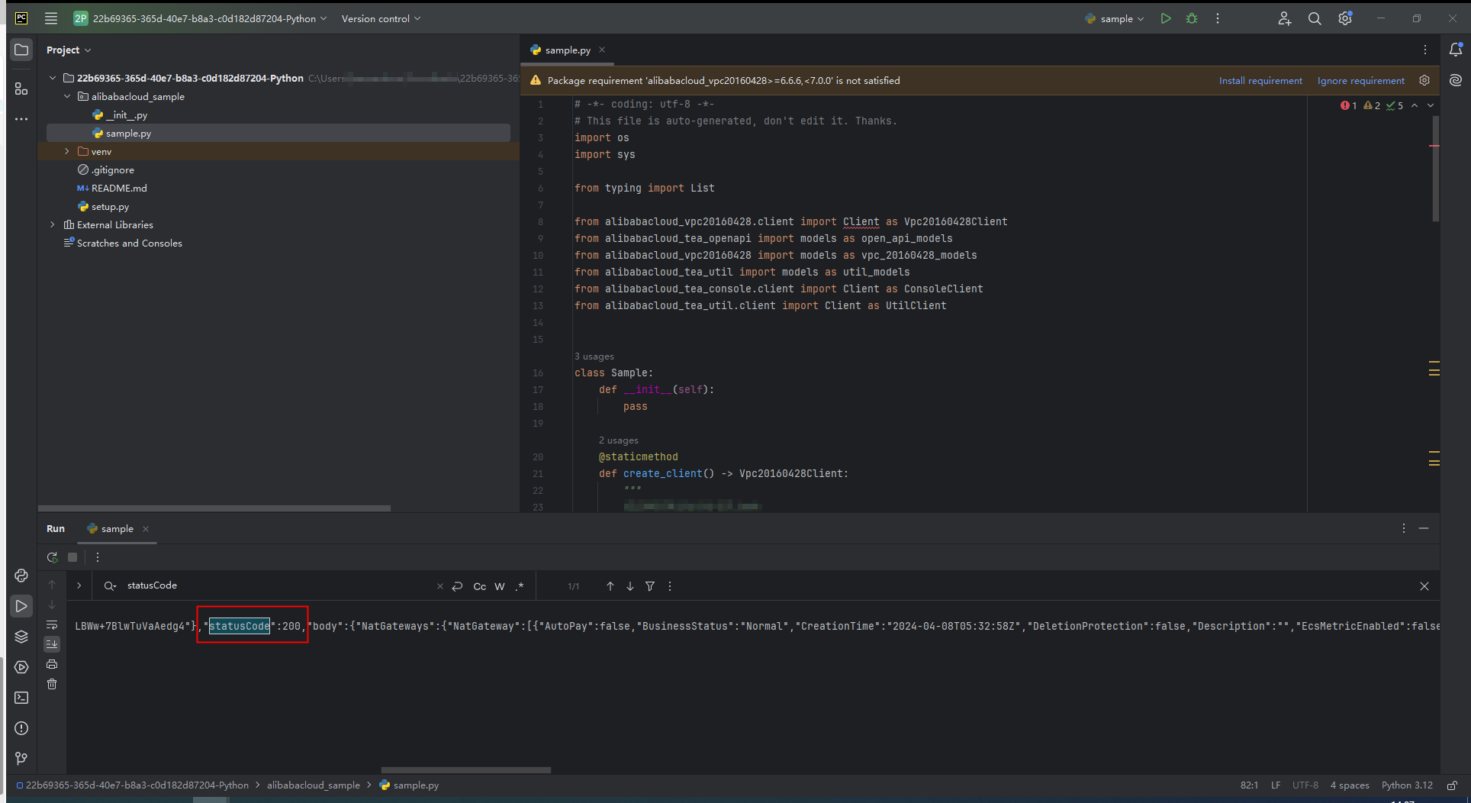Toggle whole words W option
This screenshot has width=1471, height=803.
500,586
